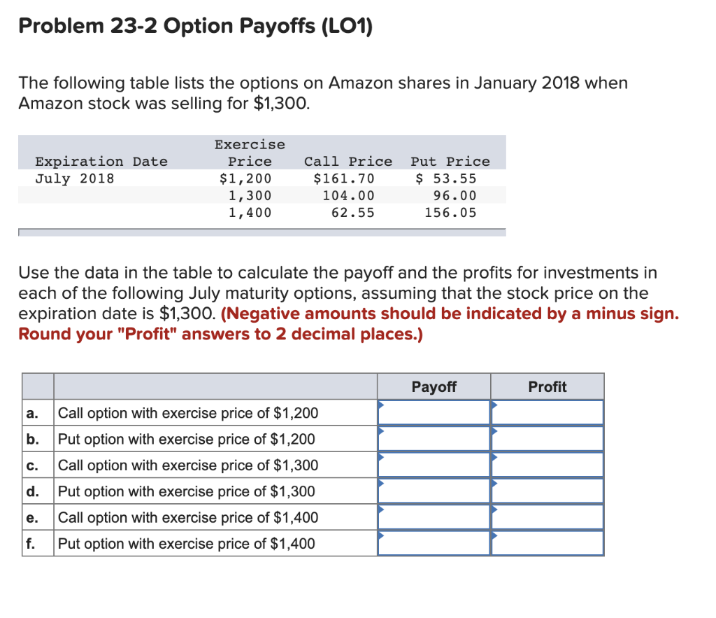Click the Payoff box for put option row d

point(434,491)
